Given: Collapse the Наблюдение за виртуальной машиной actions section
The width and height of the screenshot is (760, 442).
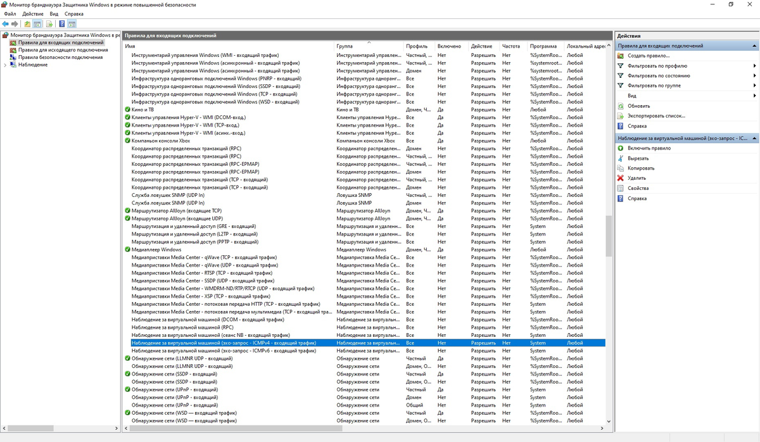Looking at the screenshot, I should pyautogui.click(x=755, y=137).
